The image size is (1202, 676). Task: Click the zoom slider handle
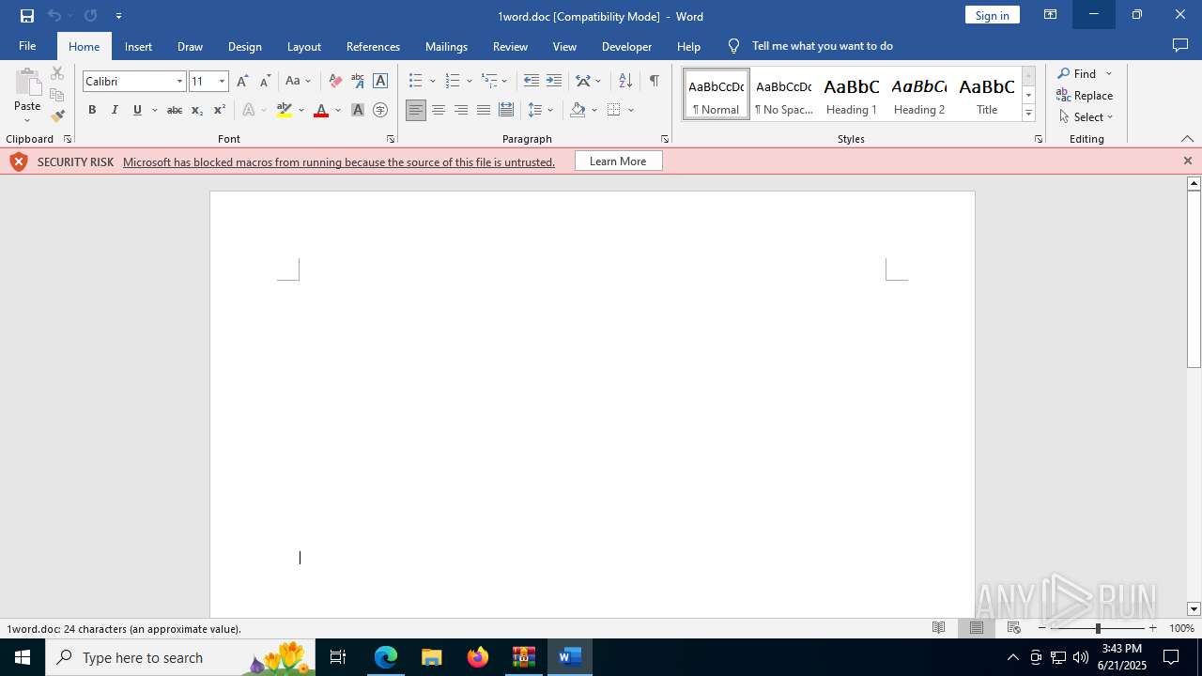tap(1098, 628)
